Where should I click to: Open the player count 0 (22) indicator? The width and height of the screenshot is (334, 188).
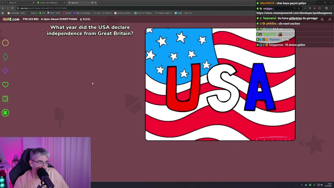85,19
